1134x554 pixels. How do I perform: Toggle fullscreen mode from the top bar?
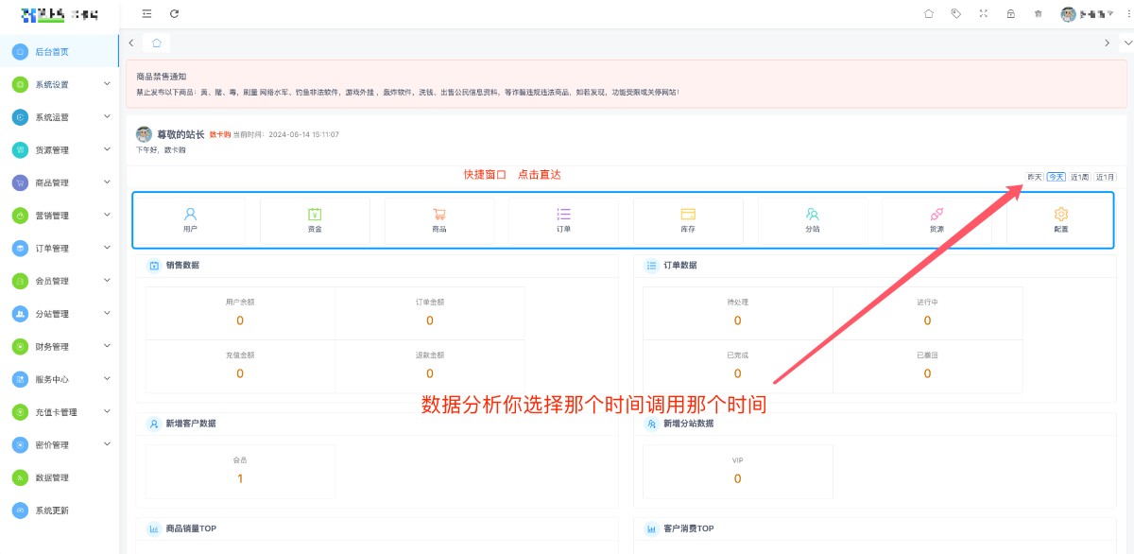pos(983,13)
